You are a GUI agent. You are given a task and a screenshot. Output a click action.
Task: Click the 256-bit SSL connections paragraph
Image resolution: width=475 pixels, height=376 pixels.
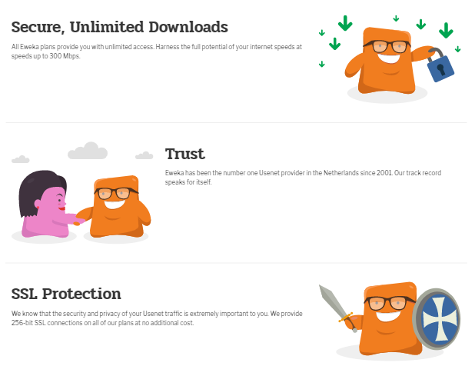(157, 318)
